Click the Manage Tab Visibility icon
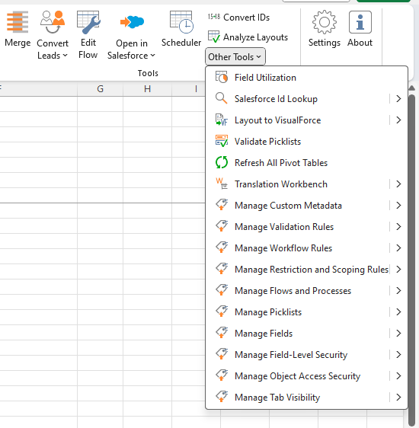The image size is (419, 428). point(222,397)
